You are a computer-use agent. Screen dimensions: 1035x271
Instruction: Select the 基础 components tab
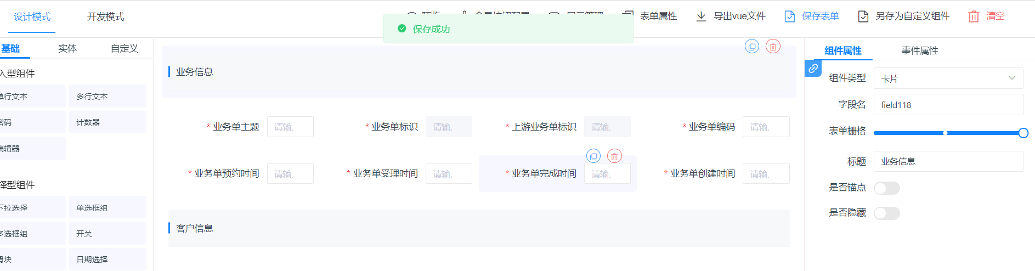[10, 48]
